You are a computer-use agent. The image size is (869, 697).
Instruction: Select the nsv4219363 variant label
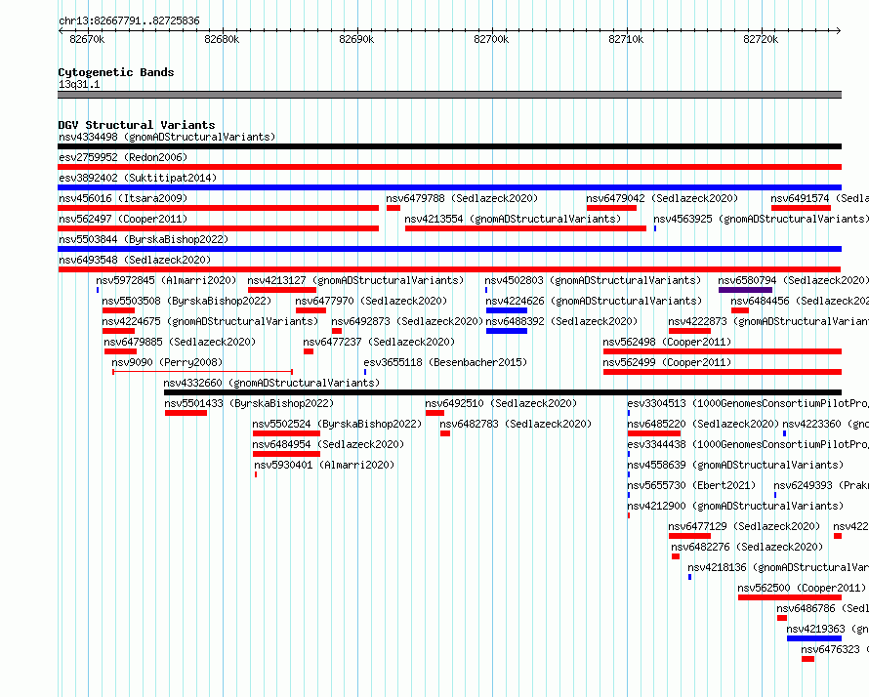point(827,629)
